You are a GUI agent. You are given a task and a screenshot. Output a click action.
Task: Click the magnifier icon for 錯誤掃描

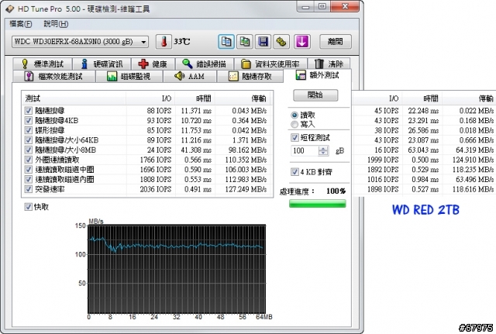188,64
